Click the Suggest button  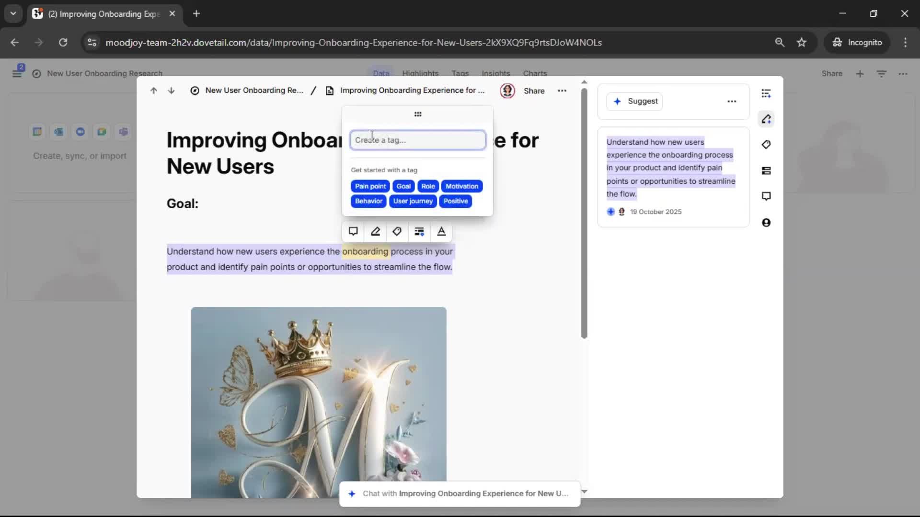click(x=634, y=101)
